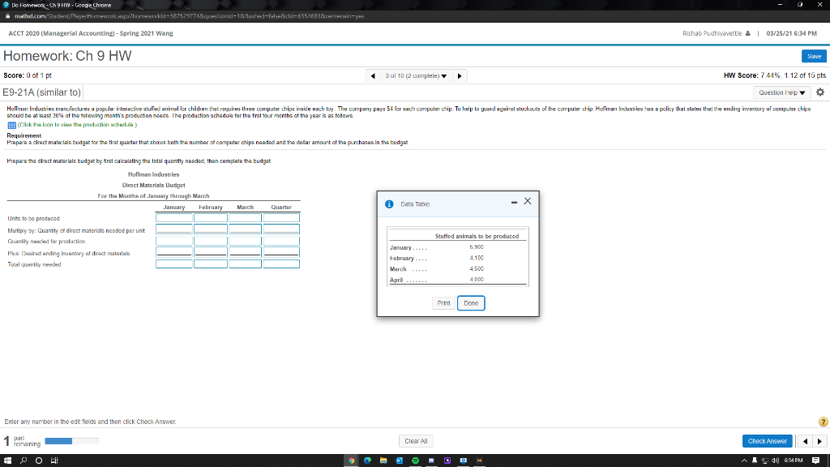Select January Total quantity needed field
This screenshot has width=830, height=467.
[x=174, y=263]
